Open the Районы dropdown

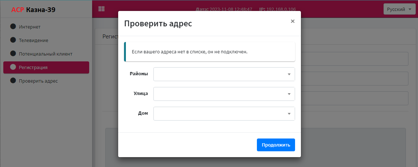pyautogui.click(x=224, y=74)
